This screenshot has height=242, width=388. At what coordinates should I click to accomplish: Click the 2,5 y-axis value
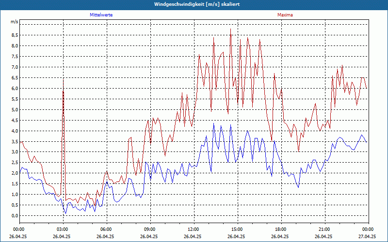point(15,162)
